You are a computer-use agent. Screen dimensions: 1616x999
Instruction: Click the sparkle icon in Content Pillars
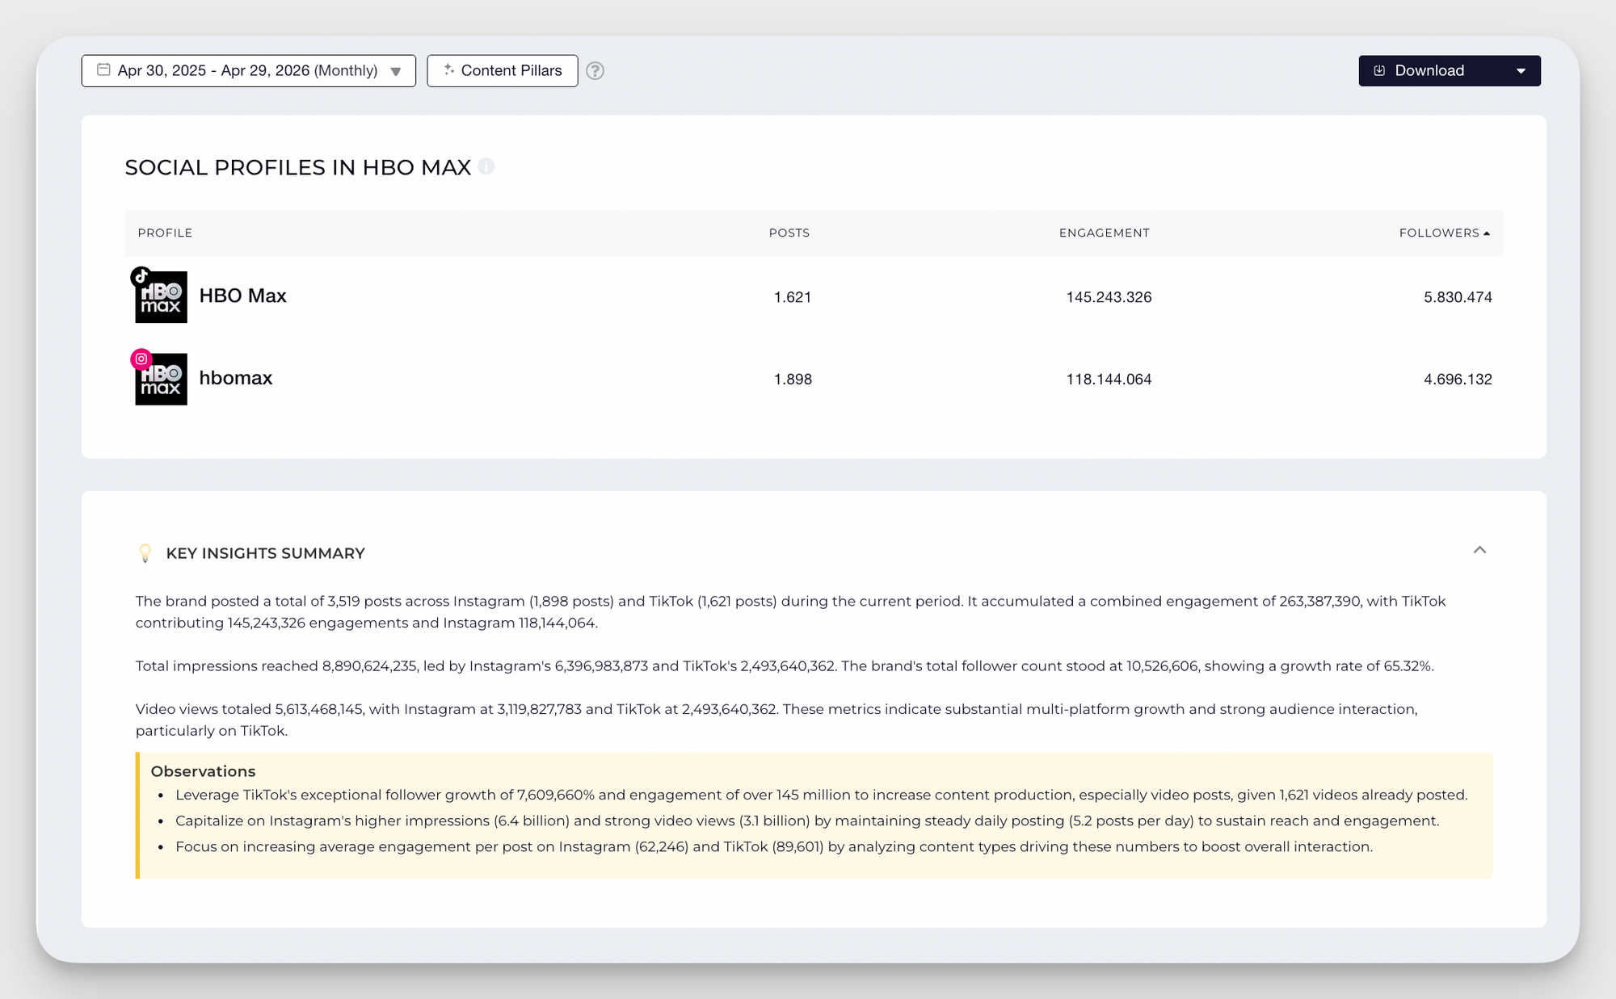[448, 69]
